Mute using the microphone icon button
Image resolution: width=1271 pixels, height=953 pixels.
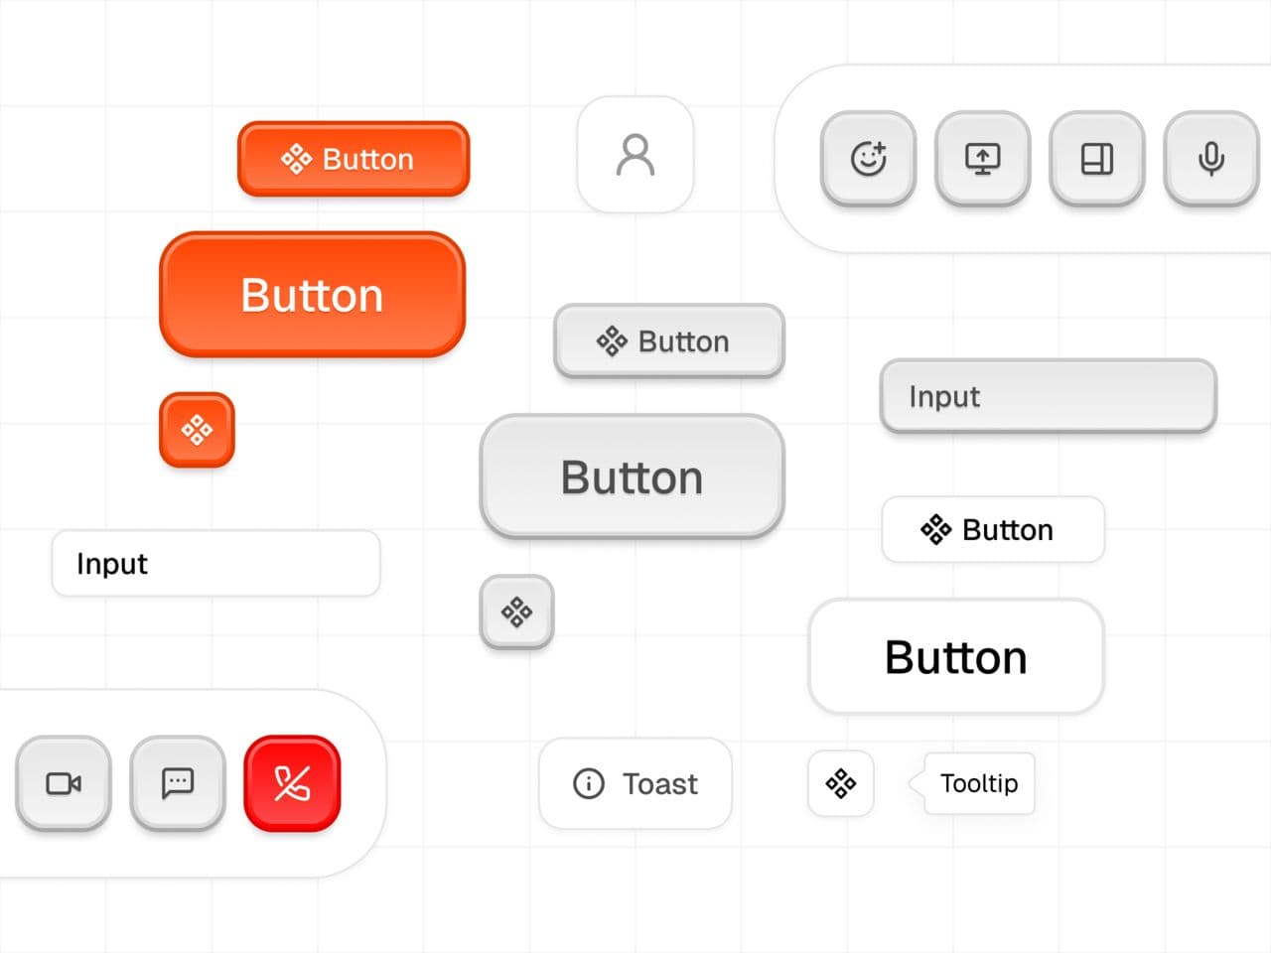pos(1210,159)
